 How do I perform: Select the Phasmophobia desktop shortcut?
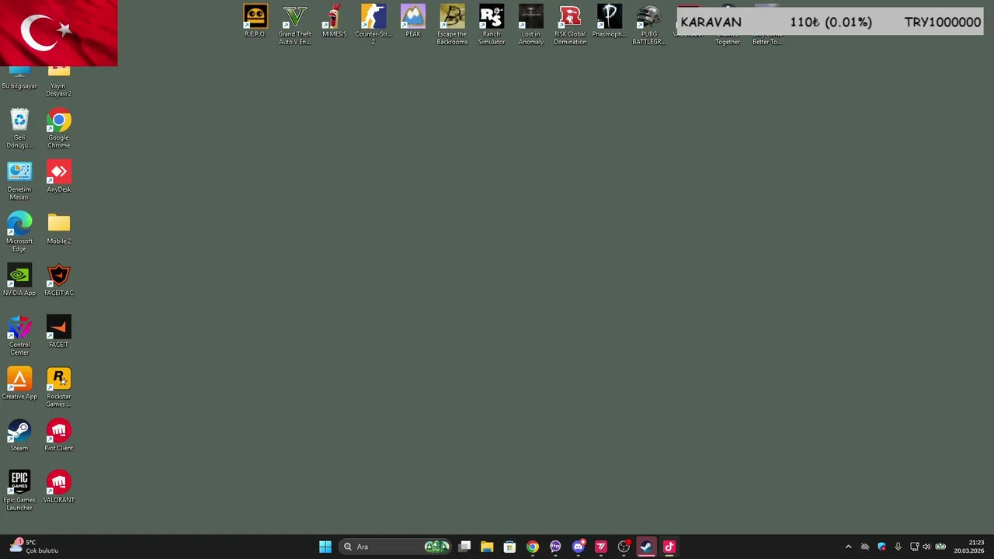(610, 22)
